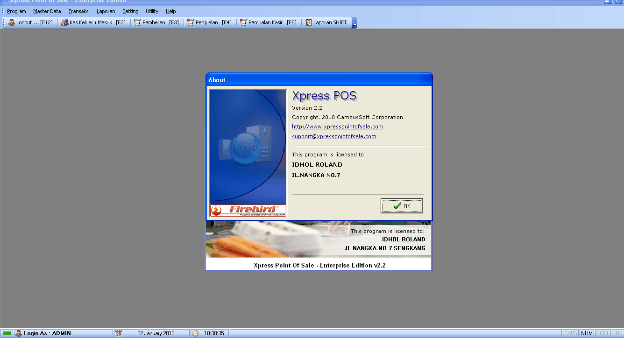Click the green connection status indicator
The width and height of the screenshot is (624, 338).
click(x=7, y=333)
